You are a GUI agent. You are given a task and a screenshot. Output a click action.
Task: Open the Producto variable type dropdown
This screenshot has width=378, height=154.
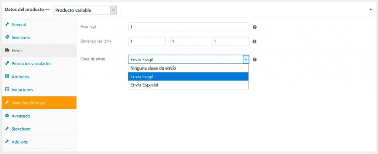point(85,10)
